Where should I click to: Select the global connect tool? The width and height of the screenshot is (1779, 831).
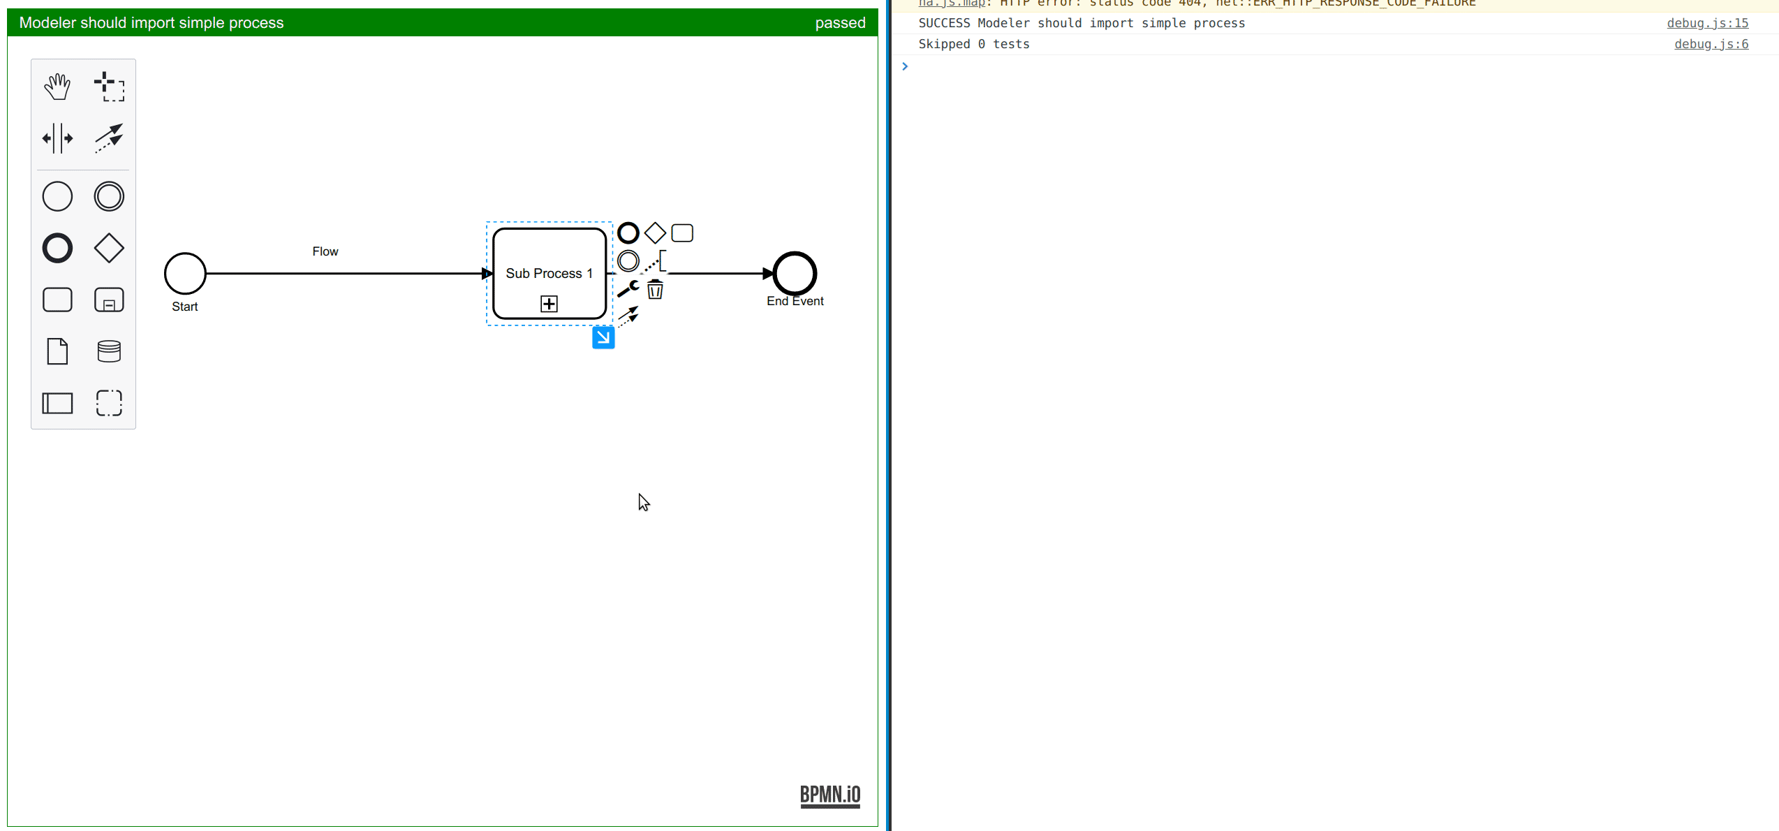(109, 138)
